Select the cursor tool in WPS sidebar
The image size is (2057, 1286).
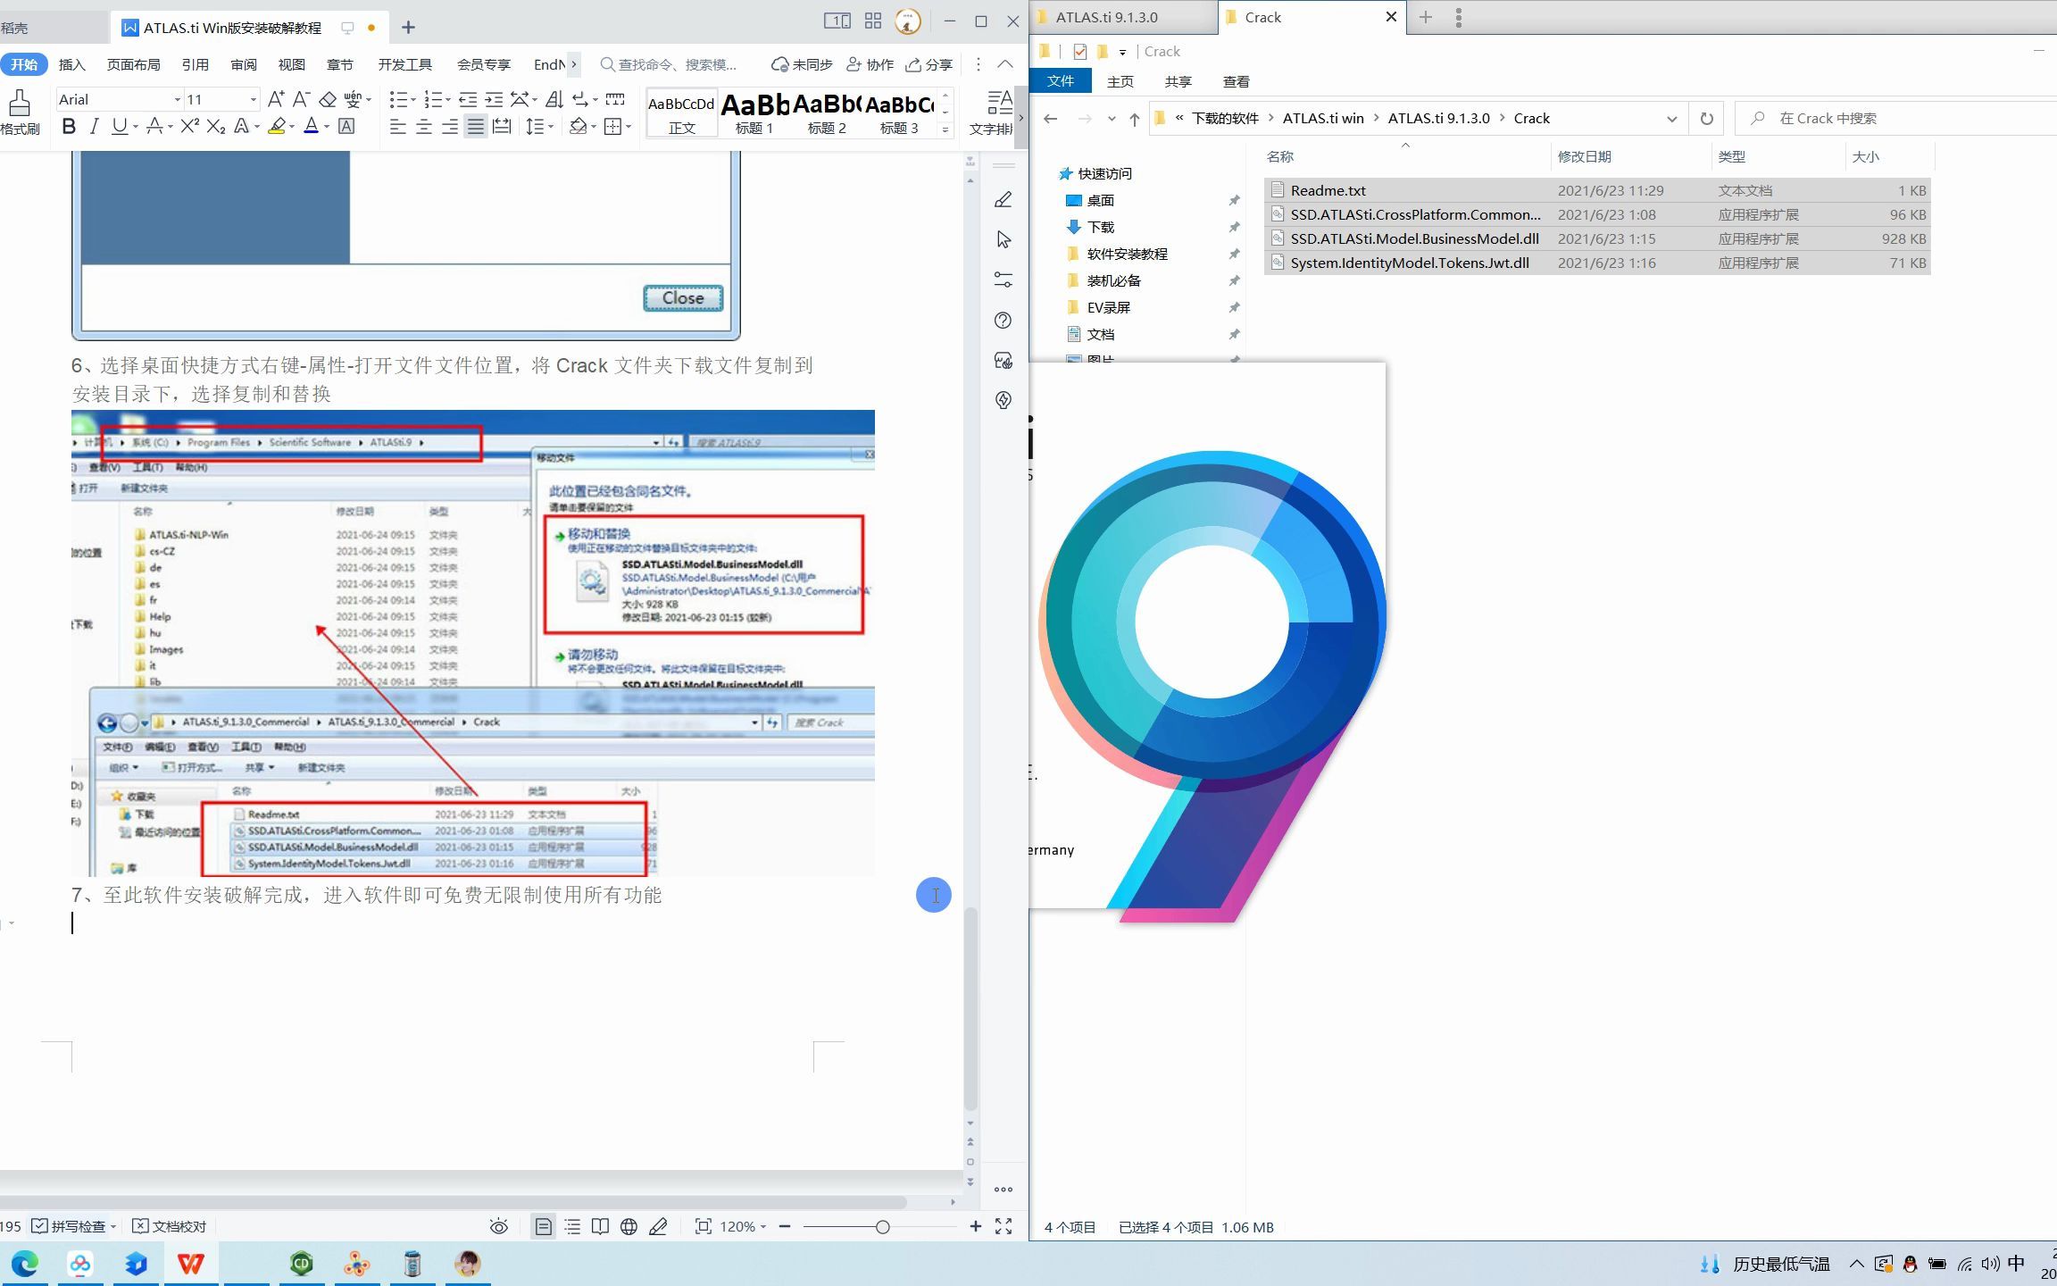(x=1004, y=239)
